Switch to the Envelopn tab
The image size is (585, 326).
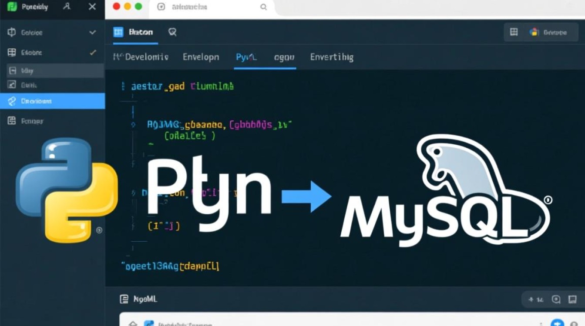click(201, 57)
